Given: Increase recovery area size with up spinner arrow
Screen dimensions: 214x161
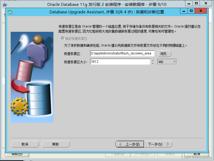Looking at the screenshot, I should [153, 60].
